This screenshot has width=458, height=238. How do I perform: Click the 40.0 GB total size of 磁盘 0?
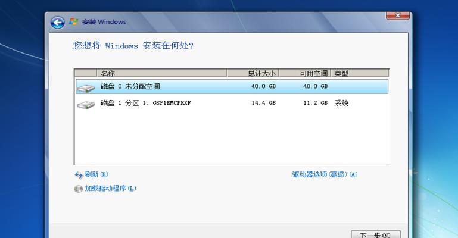263,87
